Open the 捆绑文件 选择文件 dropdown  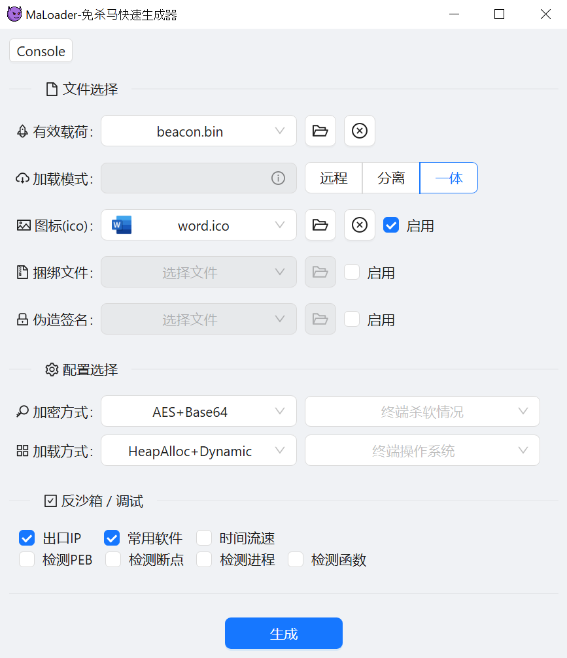coord(199,272)
